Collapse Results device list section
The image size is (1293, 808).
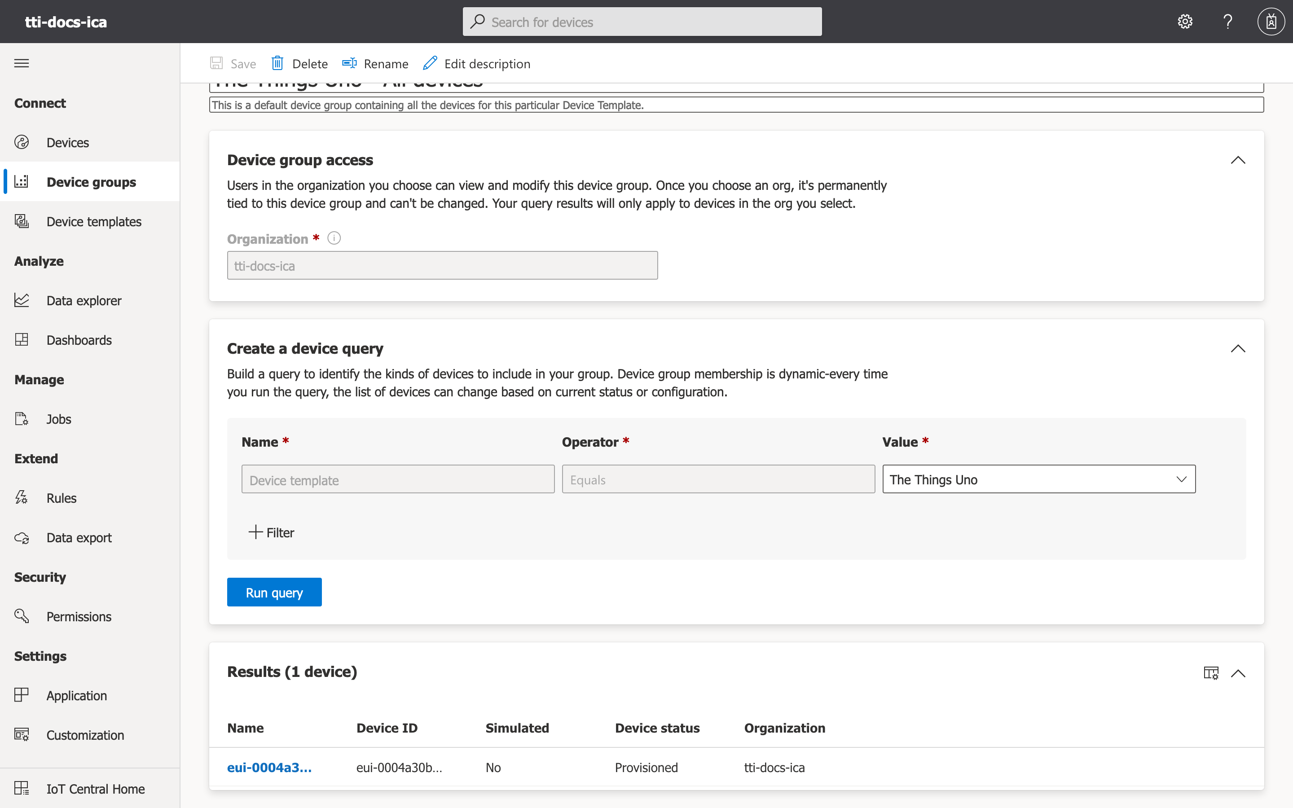click(1240, 673)
